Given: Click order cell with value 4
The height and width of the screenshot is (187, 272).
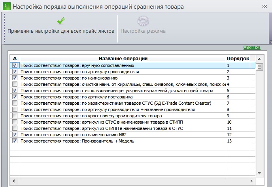Looking at the screenshot, I should pyautogui.click(x=238, y=84).
